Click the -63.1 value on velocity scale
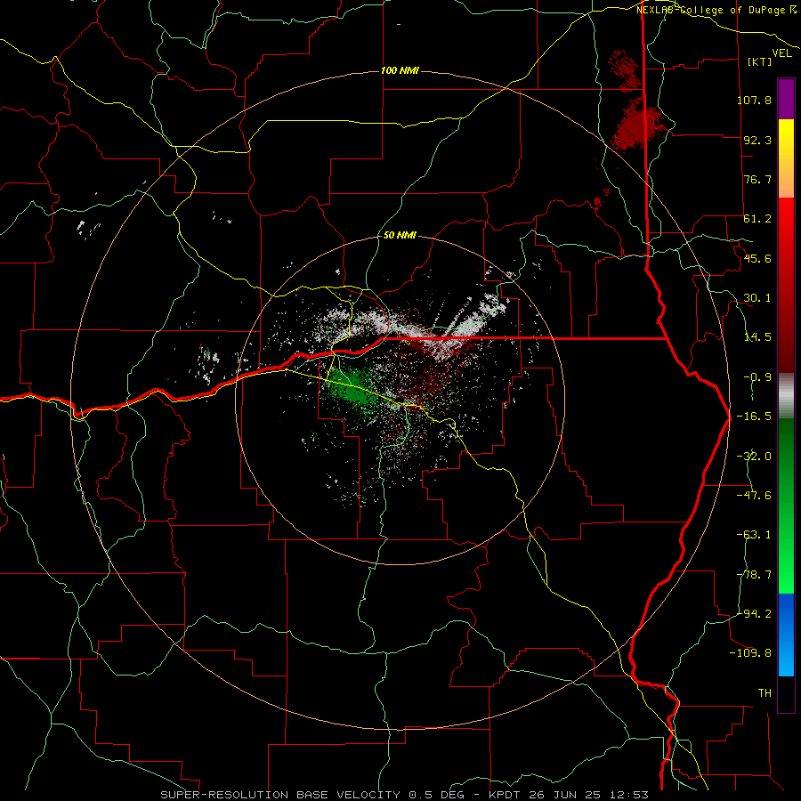 tap(754, 535)
